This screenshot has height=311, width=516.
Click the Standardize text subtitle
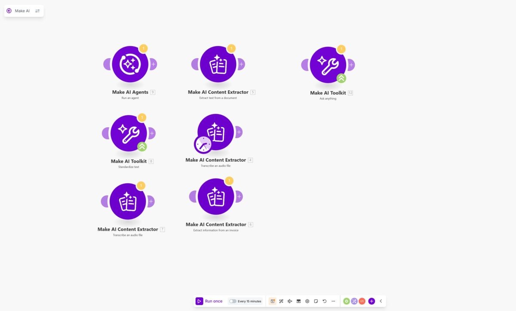point(129,167)
